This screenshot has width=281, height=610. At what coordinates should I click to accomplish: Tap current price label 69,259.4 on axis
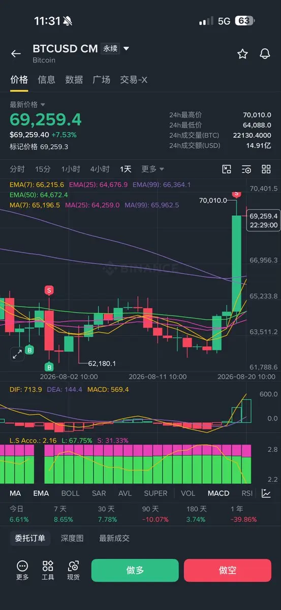tap(263, 220)
